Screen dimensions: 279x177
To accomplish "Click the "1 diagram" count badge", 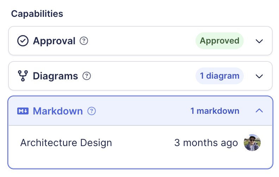I will [219, 76].
